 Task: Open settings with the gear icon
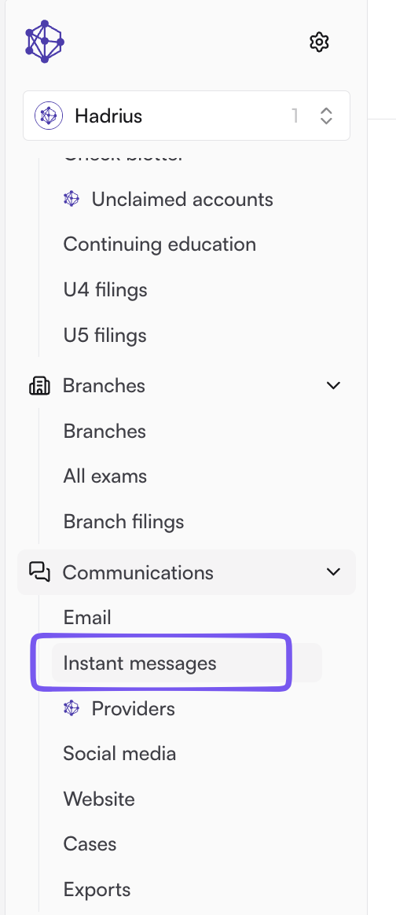[319, 42]
